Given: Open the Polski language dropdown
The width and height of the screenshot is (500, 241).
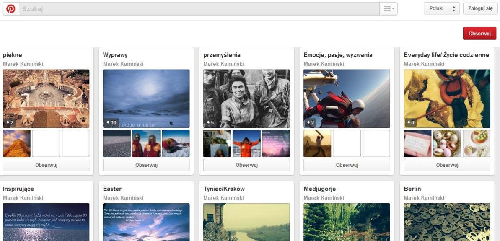Looking at the screenshot, I should tap(442, 9).
